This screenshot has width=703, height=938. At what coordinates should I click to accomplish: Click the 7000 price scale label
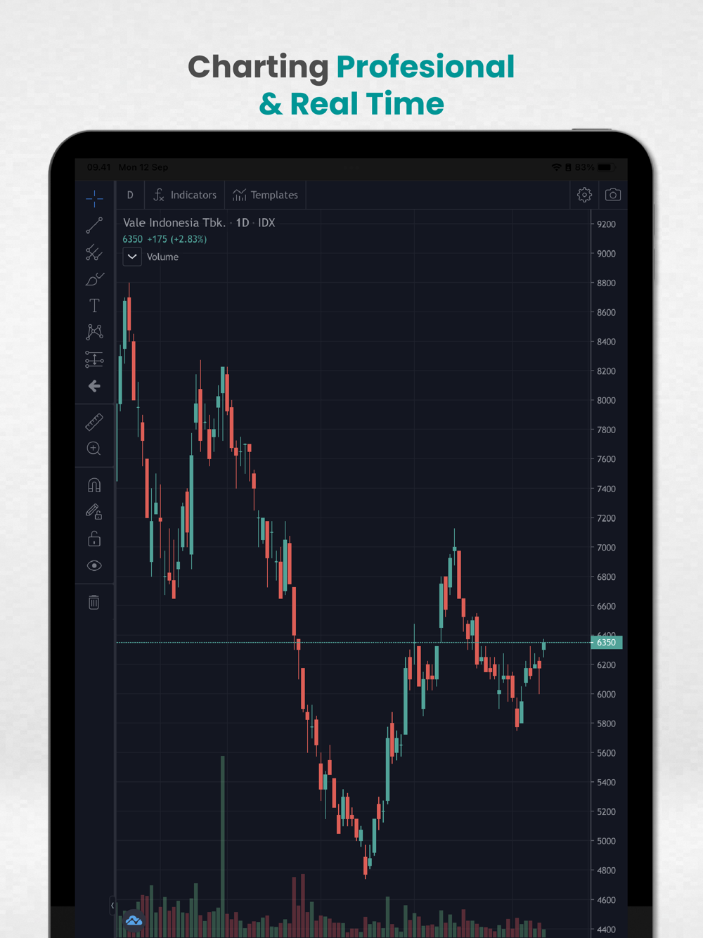pos(606,547)
